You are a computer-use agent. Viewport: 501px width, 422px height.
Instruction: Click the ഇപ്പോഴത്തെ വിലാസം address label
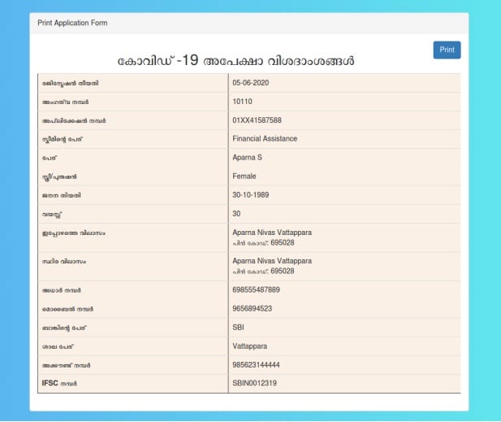74,233
